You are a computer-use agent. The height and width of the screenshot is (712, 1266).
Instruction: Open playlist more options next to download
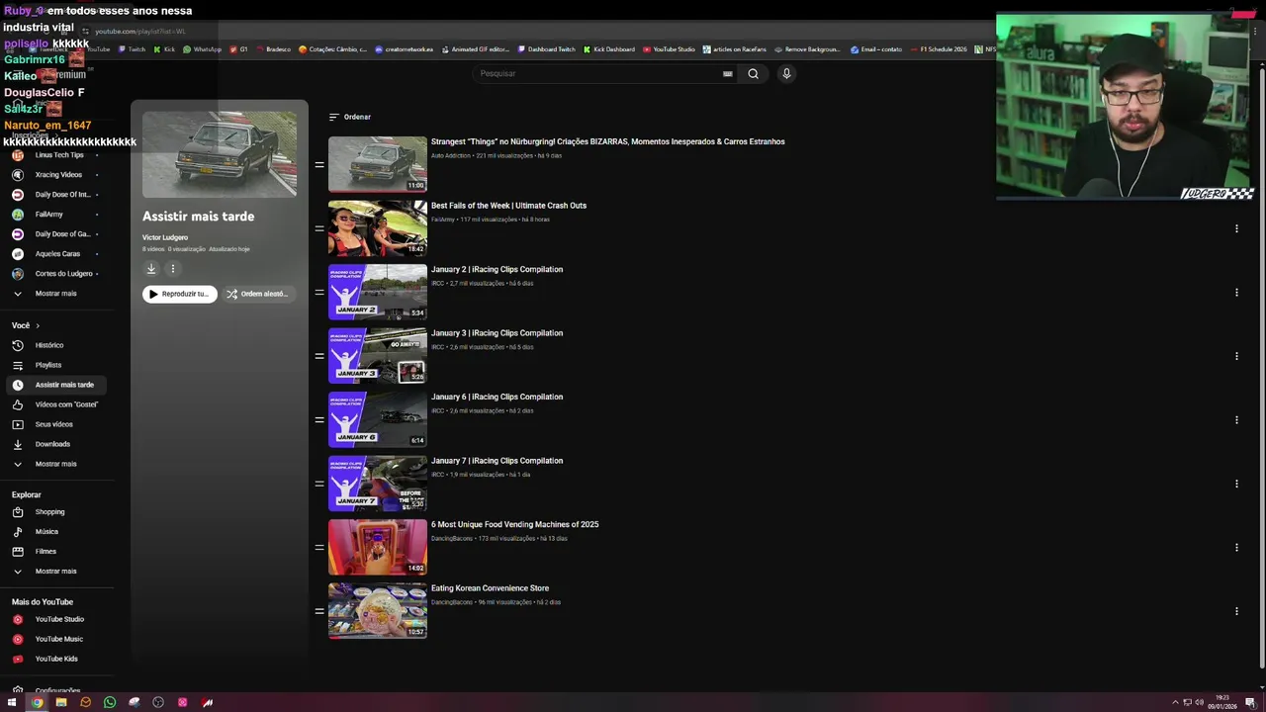coord(172,268)
